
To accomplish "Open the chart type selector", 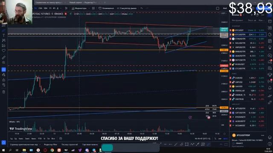I will 66,8.
